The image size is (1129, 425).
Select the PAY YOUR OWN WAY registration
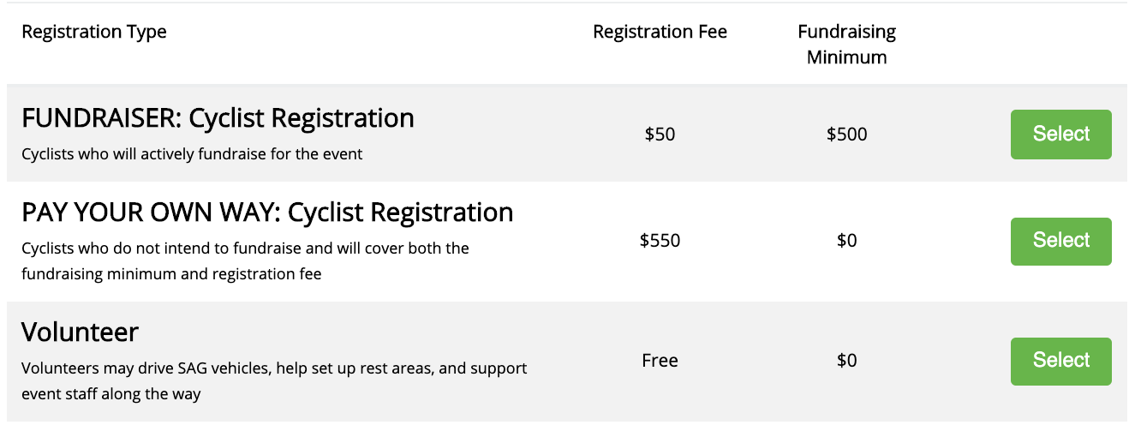click(1060, 241)
